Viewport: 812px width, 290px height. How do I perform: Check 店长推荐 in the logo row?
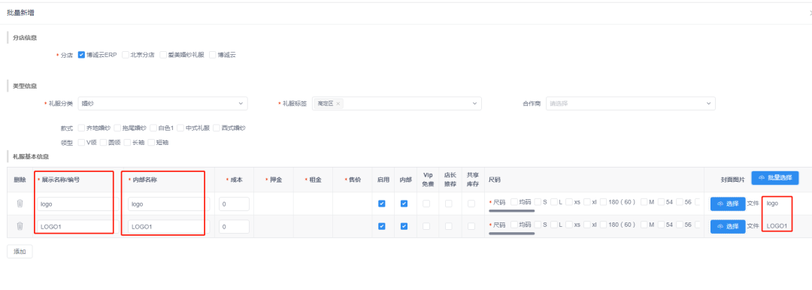(448, 204)
